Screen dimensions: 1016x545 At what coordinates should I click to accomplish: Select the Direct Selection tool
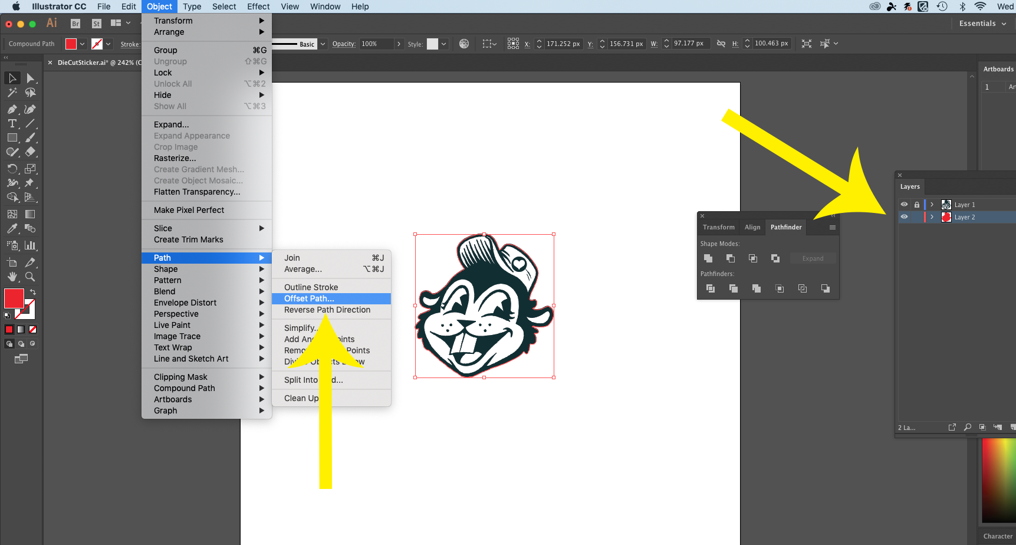point(30,78)
